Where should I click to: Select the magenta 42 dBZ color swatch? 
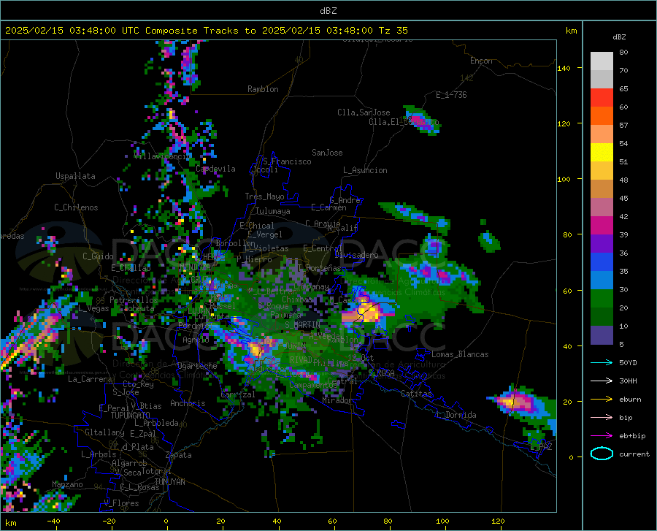click(x=602, y=225)
